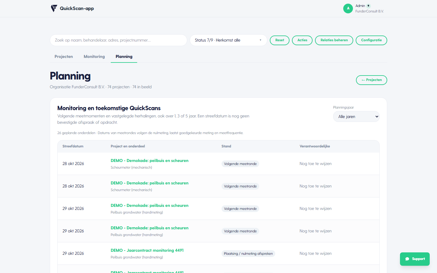The height and width of the screenshot is (273, 437).
Task: Open the second 29 okt 2026 Demokade link
Action: 150,228
